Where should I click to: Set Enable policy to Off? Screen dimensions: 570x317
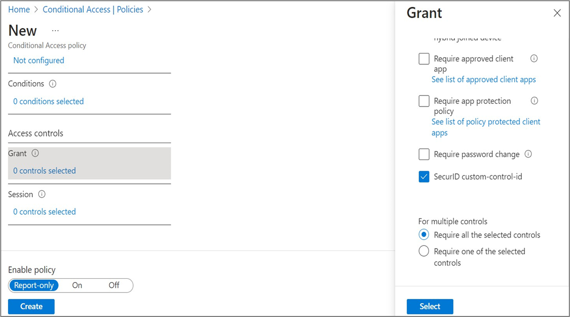113,285
